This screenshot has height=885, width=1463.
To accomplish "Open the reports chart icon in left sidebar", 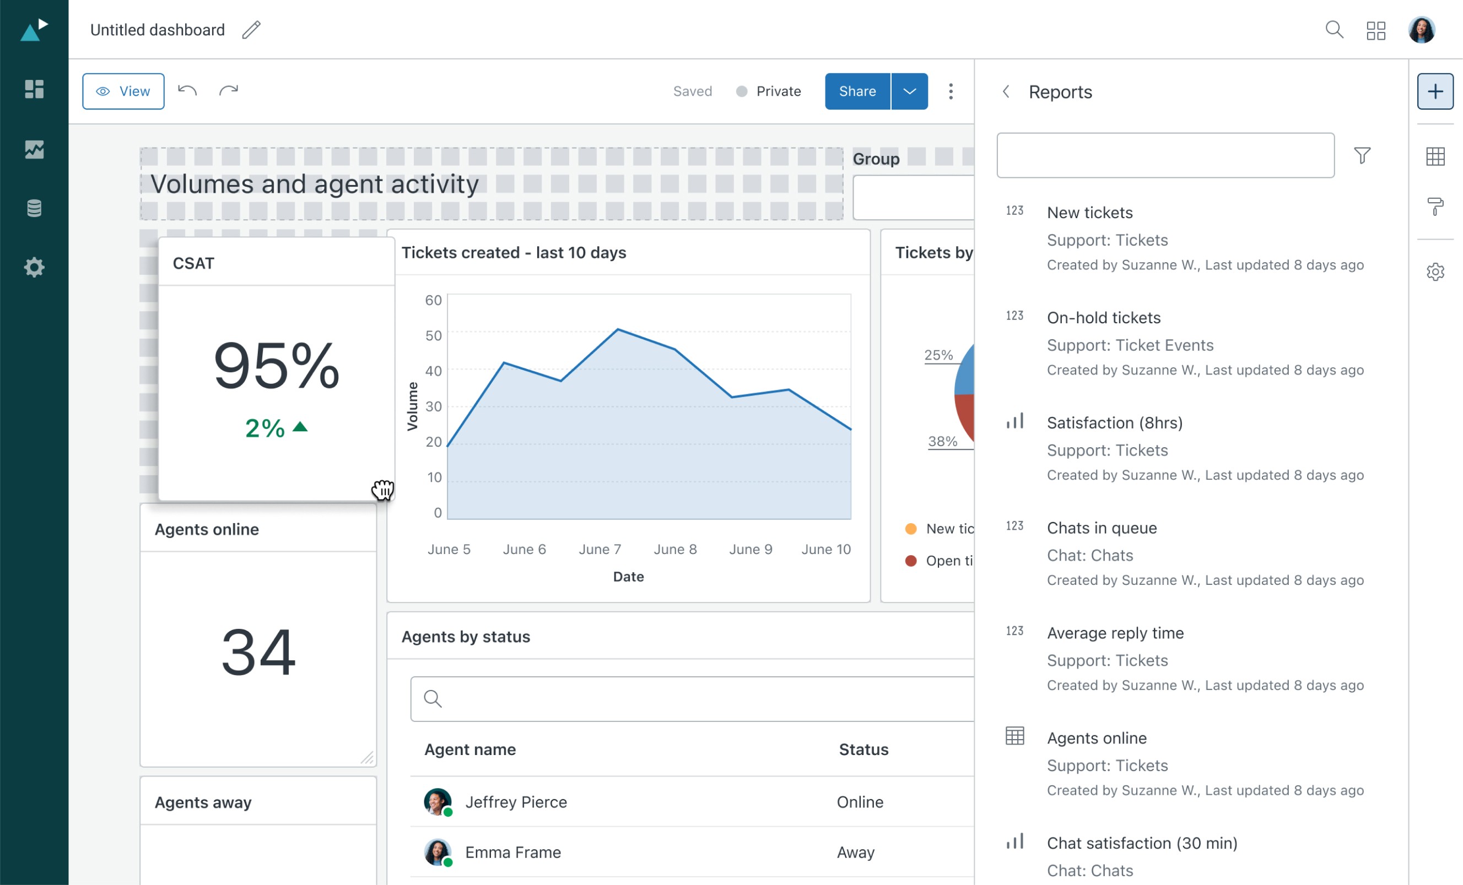I will click(34, 149).
